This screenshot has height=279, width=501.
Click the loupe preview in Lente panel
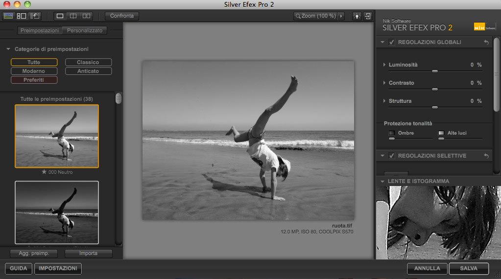pos(438,223)
